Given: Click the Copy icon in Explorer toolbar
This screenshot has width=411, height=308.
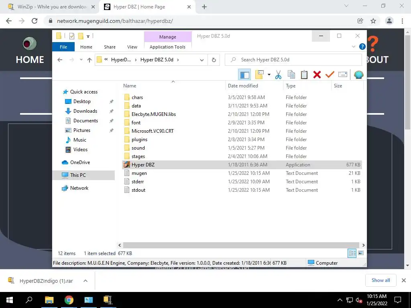Looking at the screenshot, I should pyautogui.click(x=291, y=75).
